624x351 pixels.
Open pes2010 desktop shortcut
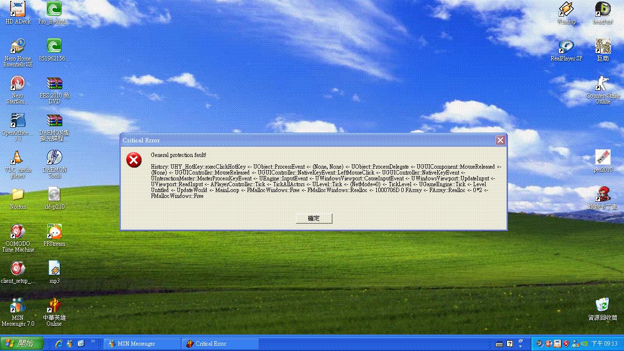point(603,161)
